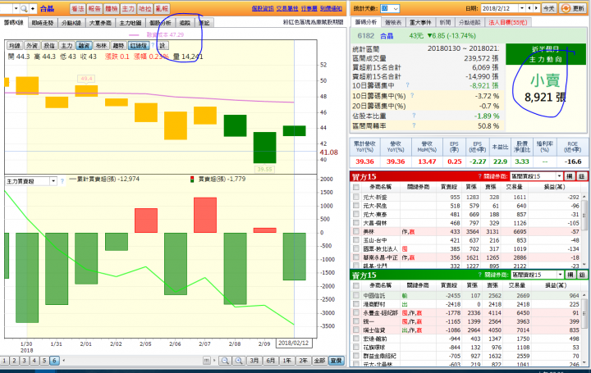Click the 買方15 list vertical scrollbar
This screenshot has width=591, height=373.
coord(584,230)
